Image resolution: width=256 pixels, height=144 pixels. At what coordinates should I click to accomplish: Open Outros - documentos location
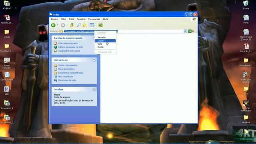point(68,65)
